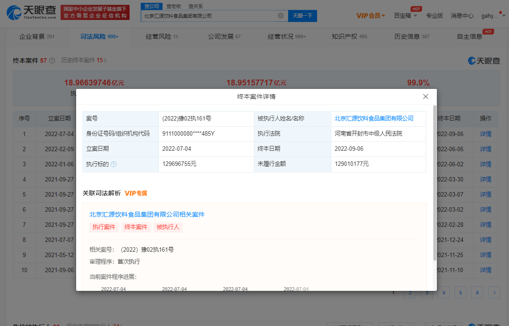This screenshot has width=509, height=326.
Task: Open 详情 for row 9
Action: (486, 255)
